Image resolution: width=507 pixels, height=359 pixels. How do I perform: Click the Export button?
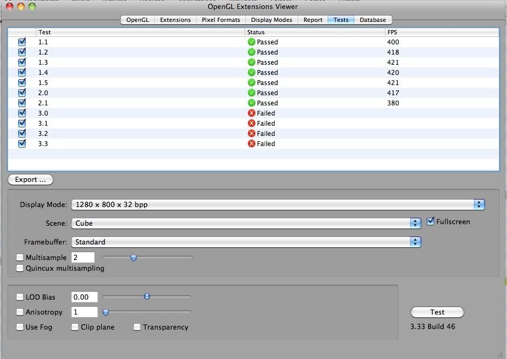pyautogui.click(x=30, y=179)
